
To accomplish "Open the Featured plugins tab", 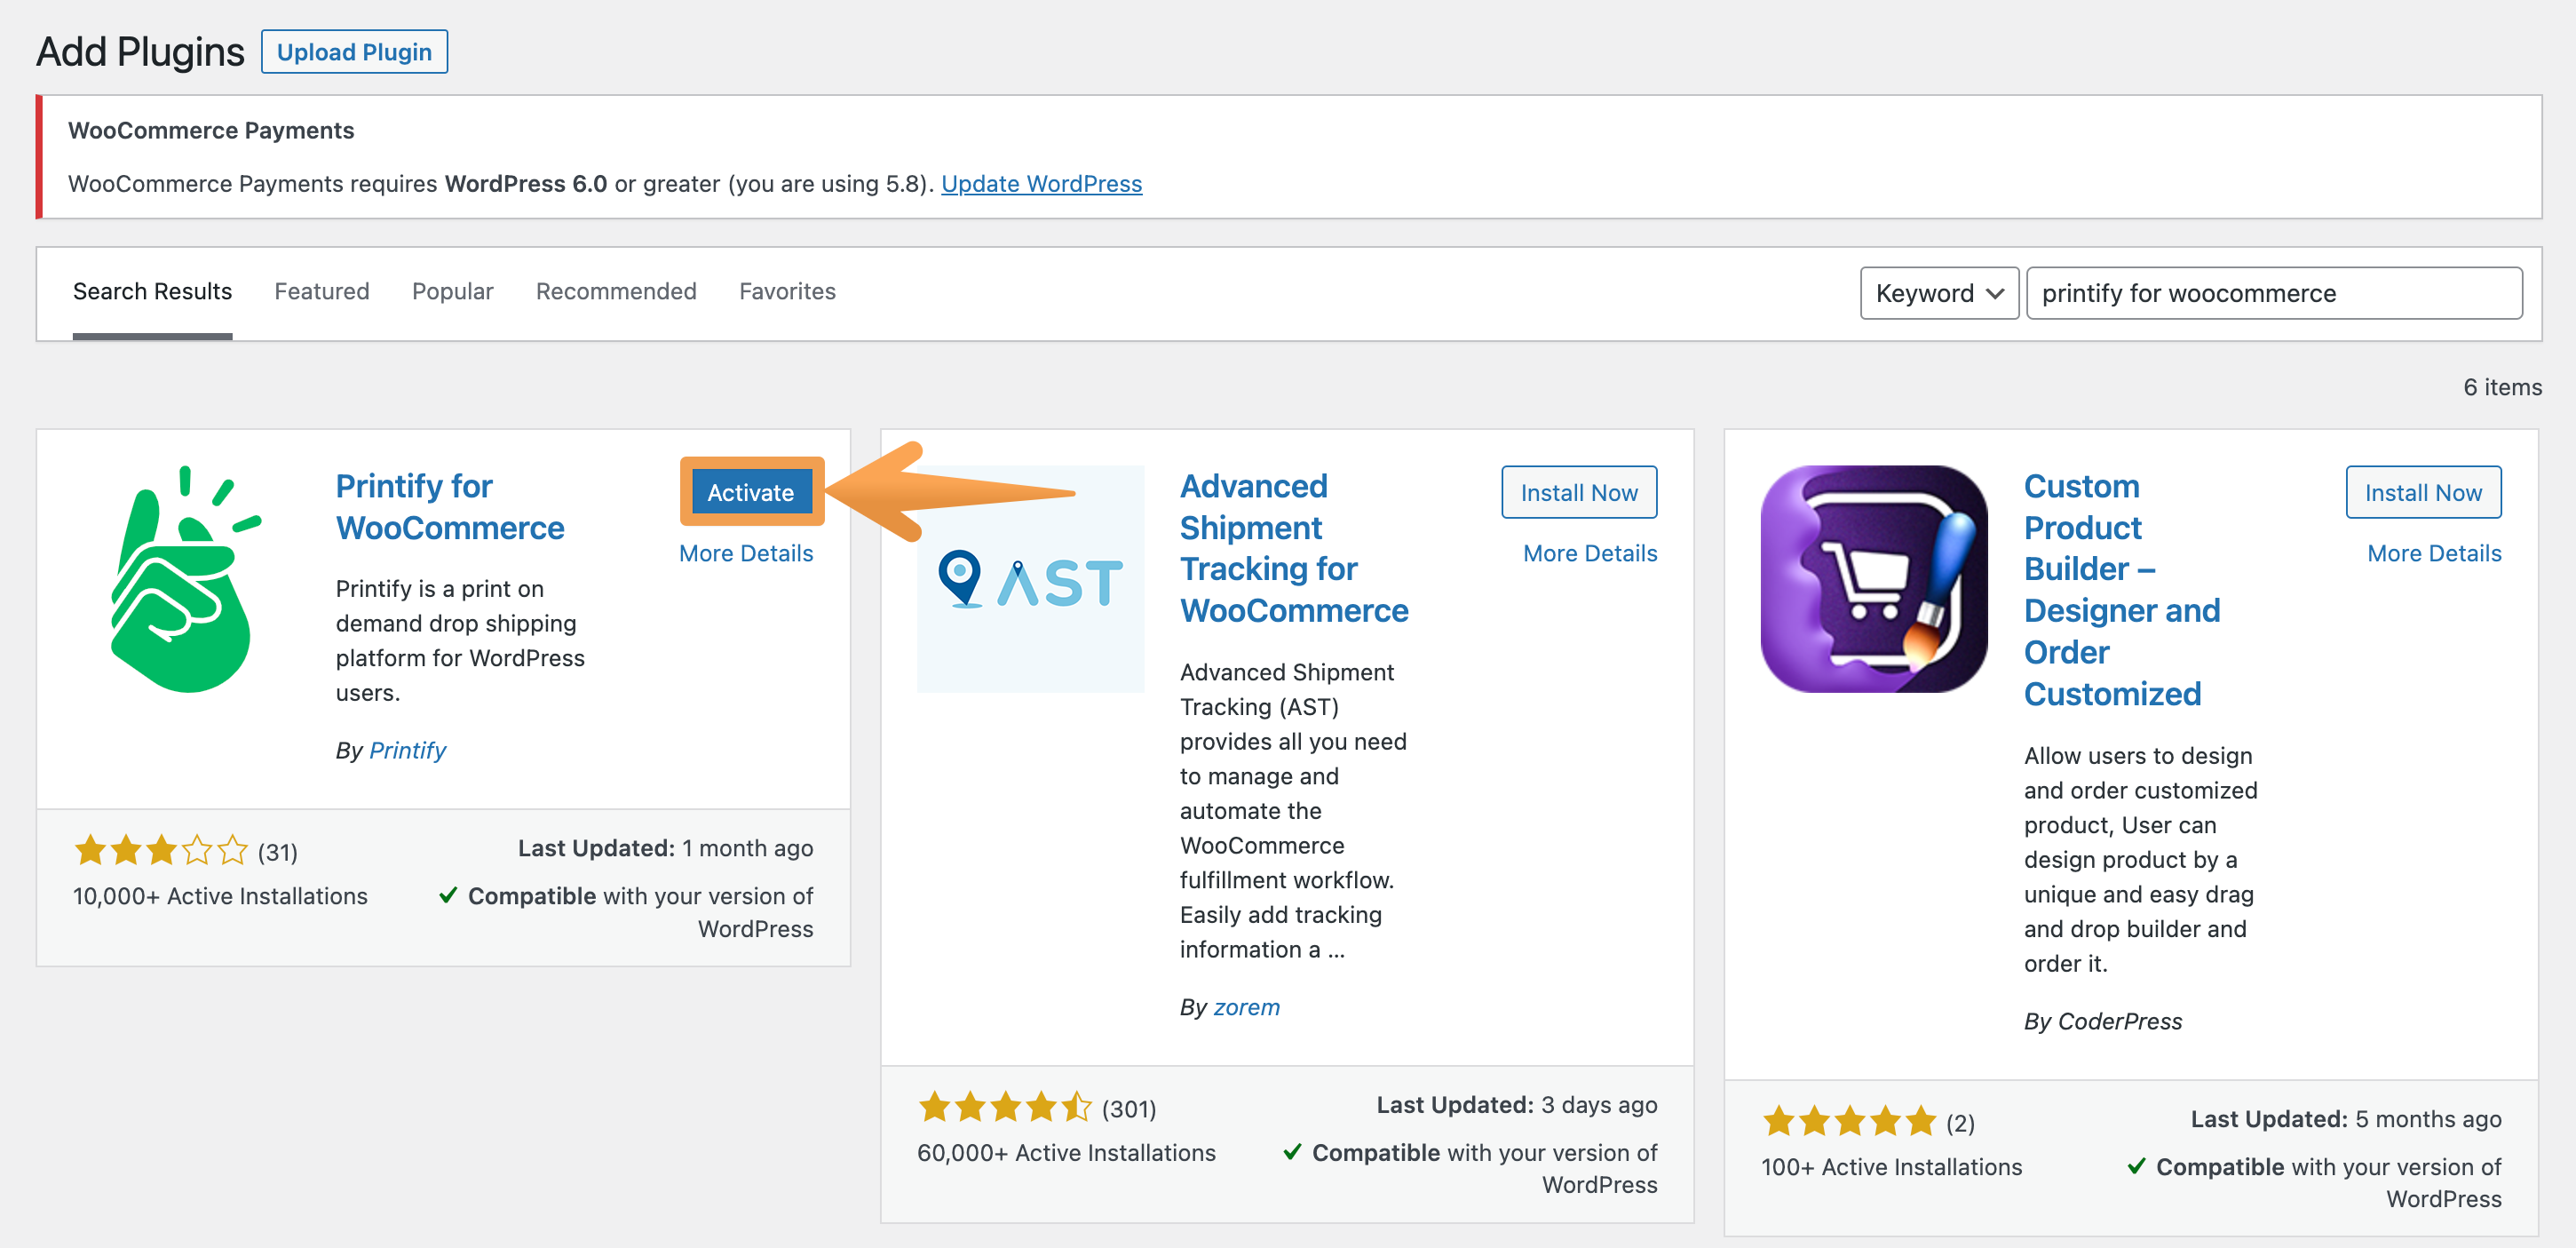I will [x=322, y=291].
